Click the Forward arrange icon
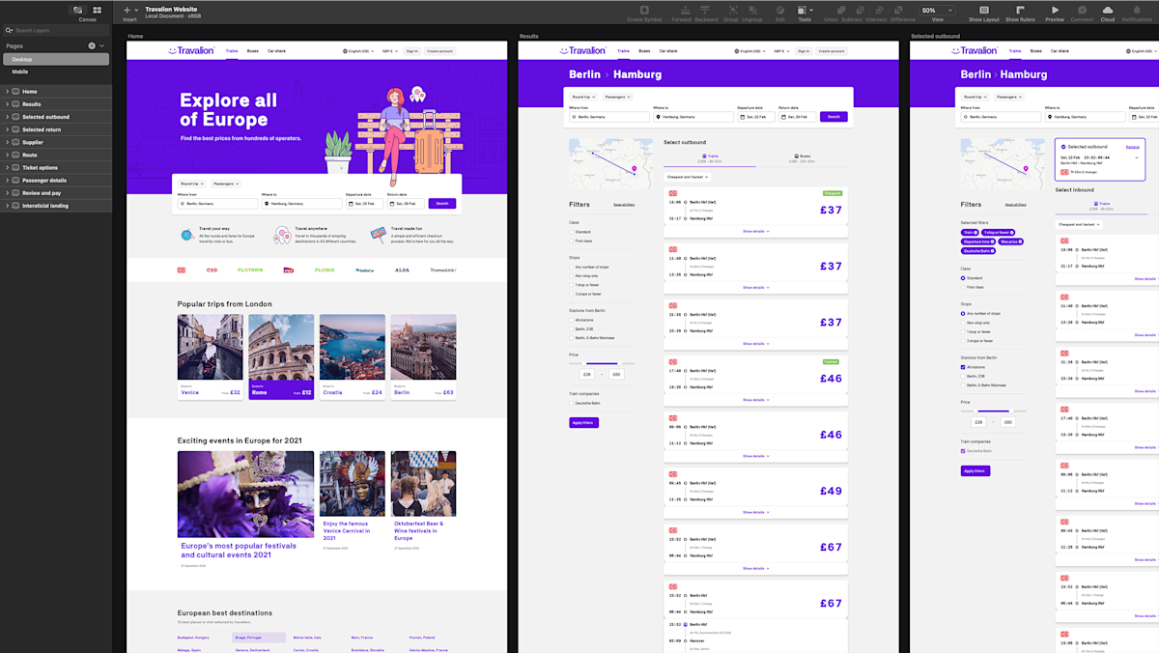The height and width of the screenshot is (653, 1159). click(x=685, y=10)
